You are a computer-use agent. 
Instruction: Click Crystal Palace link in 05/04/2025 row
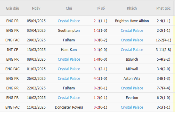point(69,21)
